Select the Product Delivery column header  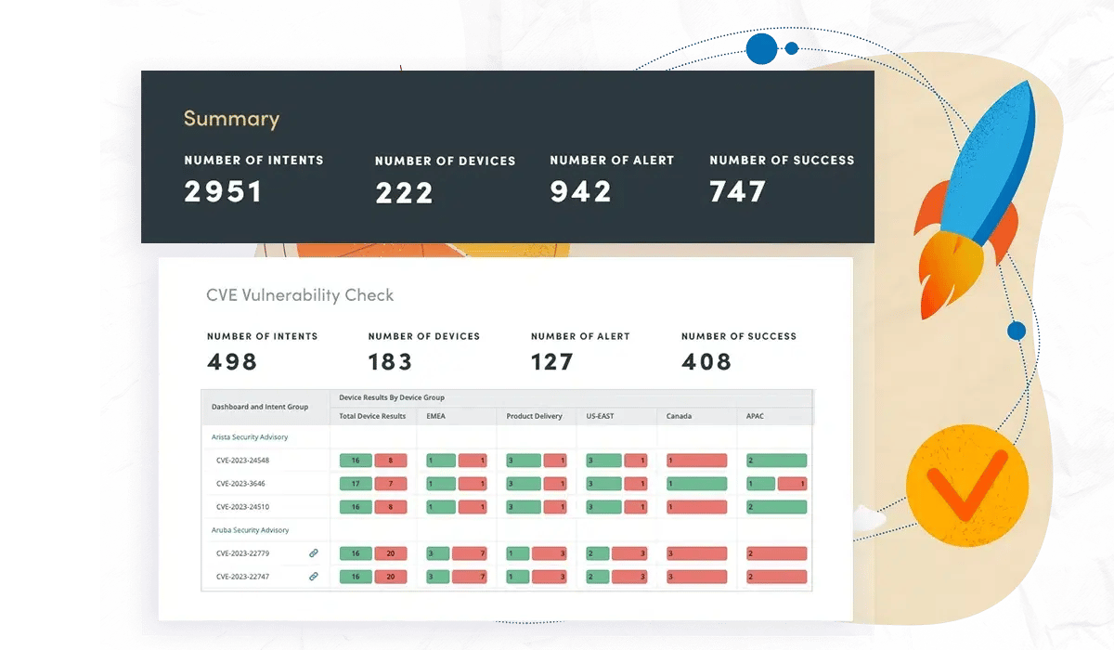(x=534, y=416)
